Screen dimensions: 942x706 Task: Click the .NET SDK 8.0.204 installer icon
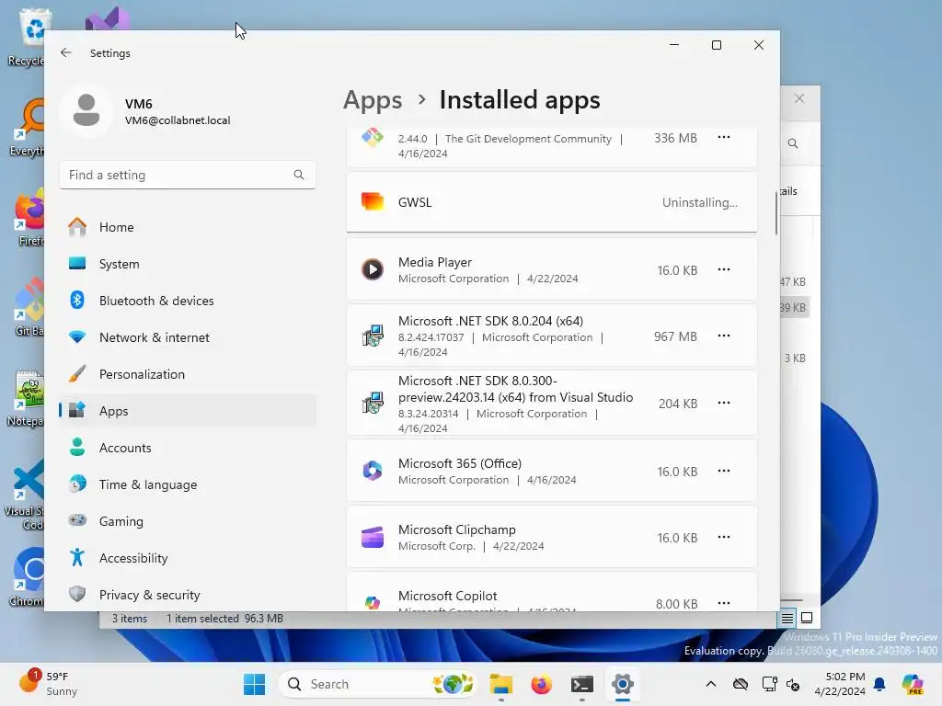pyautogui.click(x=373, y=336)
